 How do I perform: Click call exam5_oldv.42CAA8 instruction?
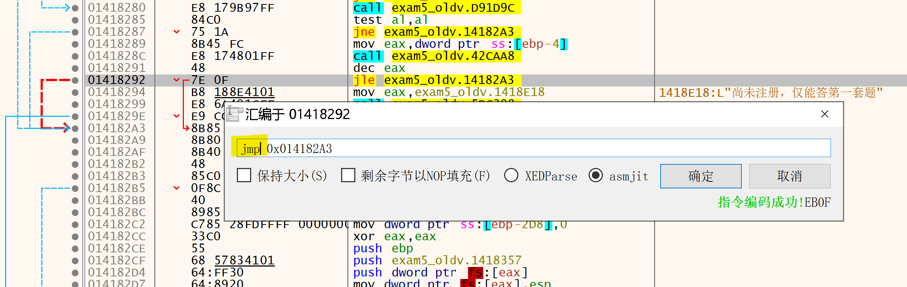click(437, 56)
